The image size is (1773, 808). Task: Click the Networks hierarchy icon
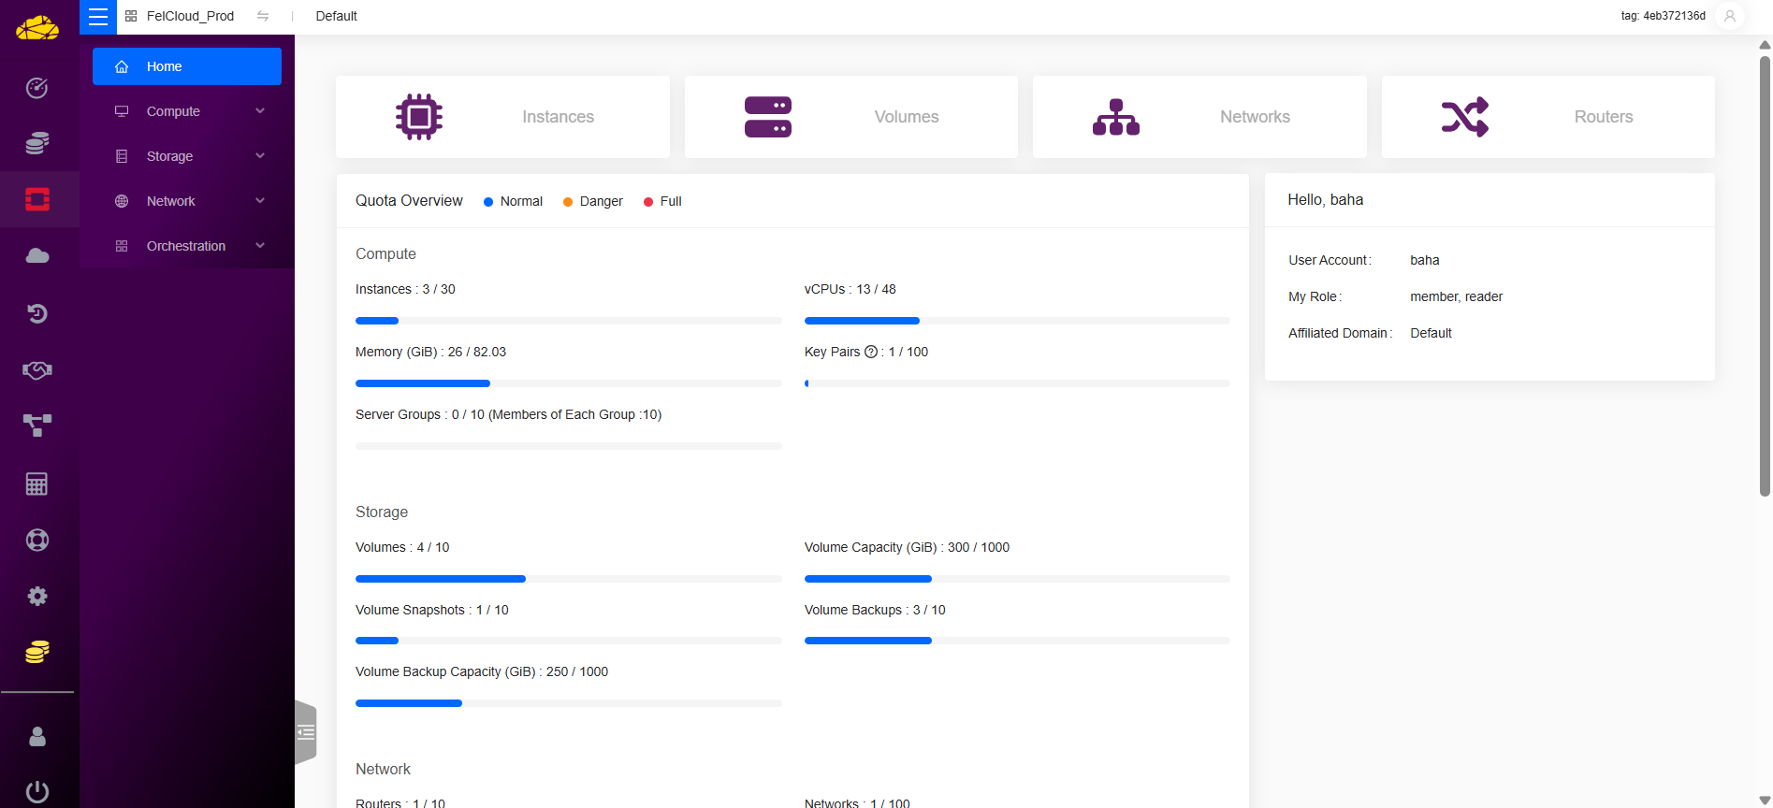point(1116,117)
